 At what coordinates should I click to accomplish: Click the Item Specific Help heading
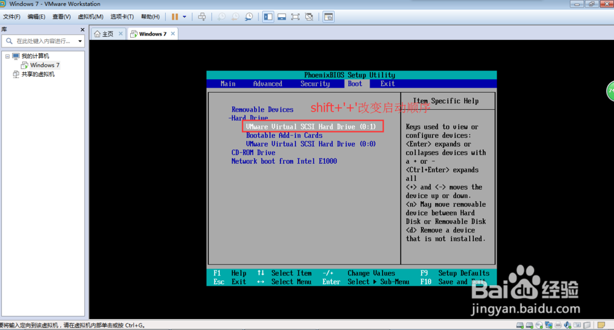coord(446,101)
